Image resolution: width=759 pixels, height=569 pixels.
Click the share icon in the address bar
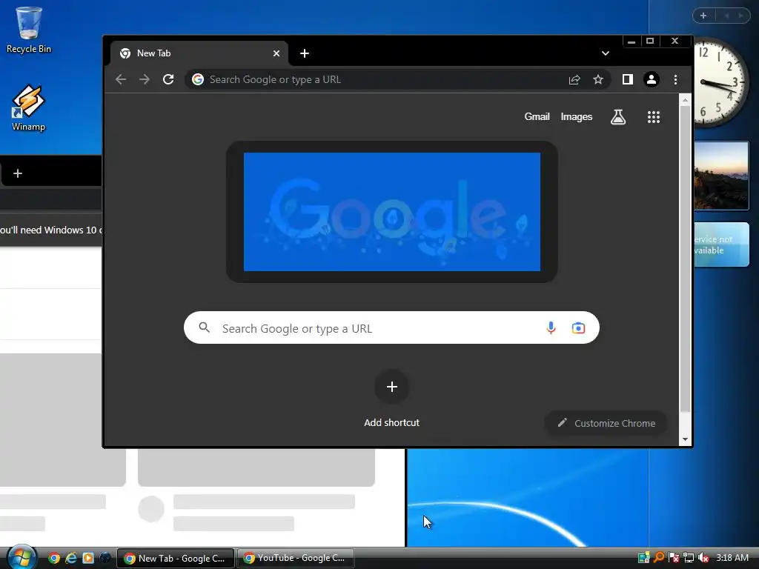574,79
